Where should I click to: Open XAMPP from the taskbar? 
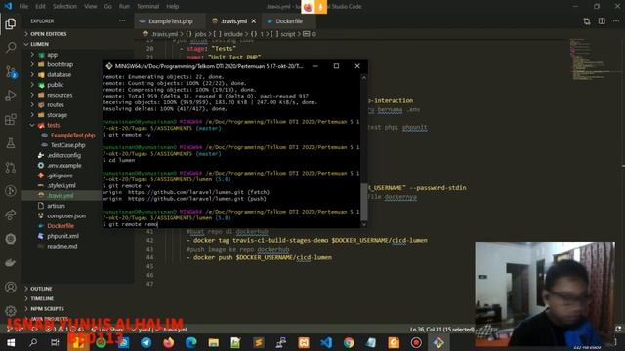click(304, 342)
